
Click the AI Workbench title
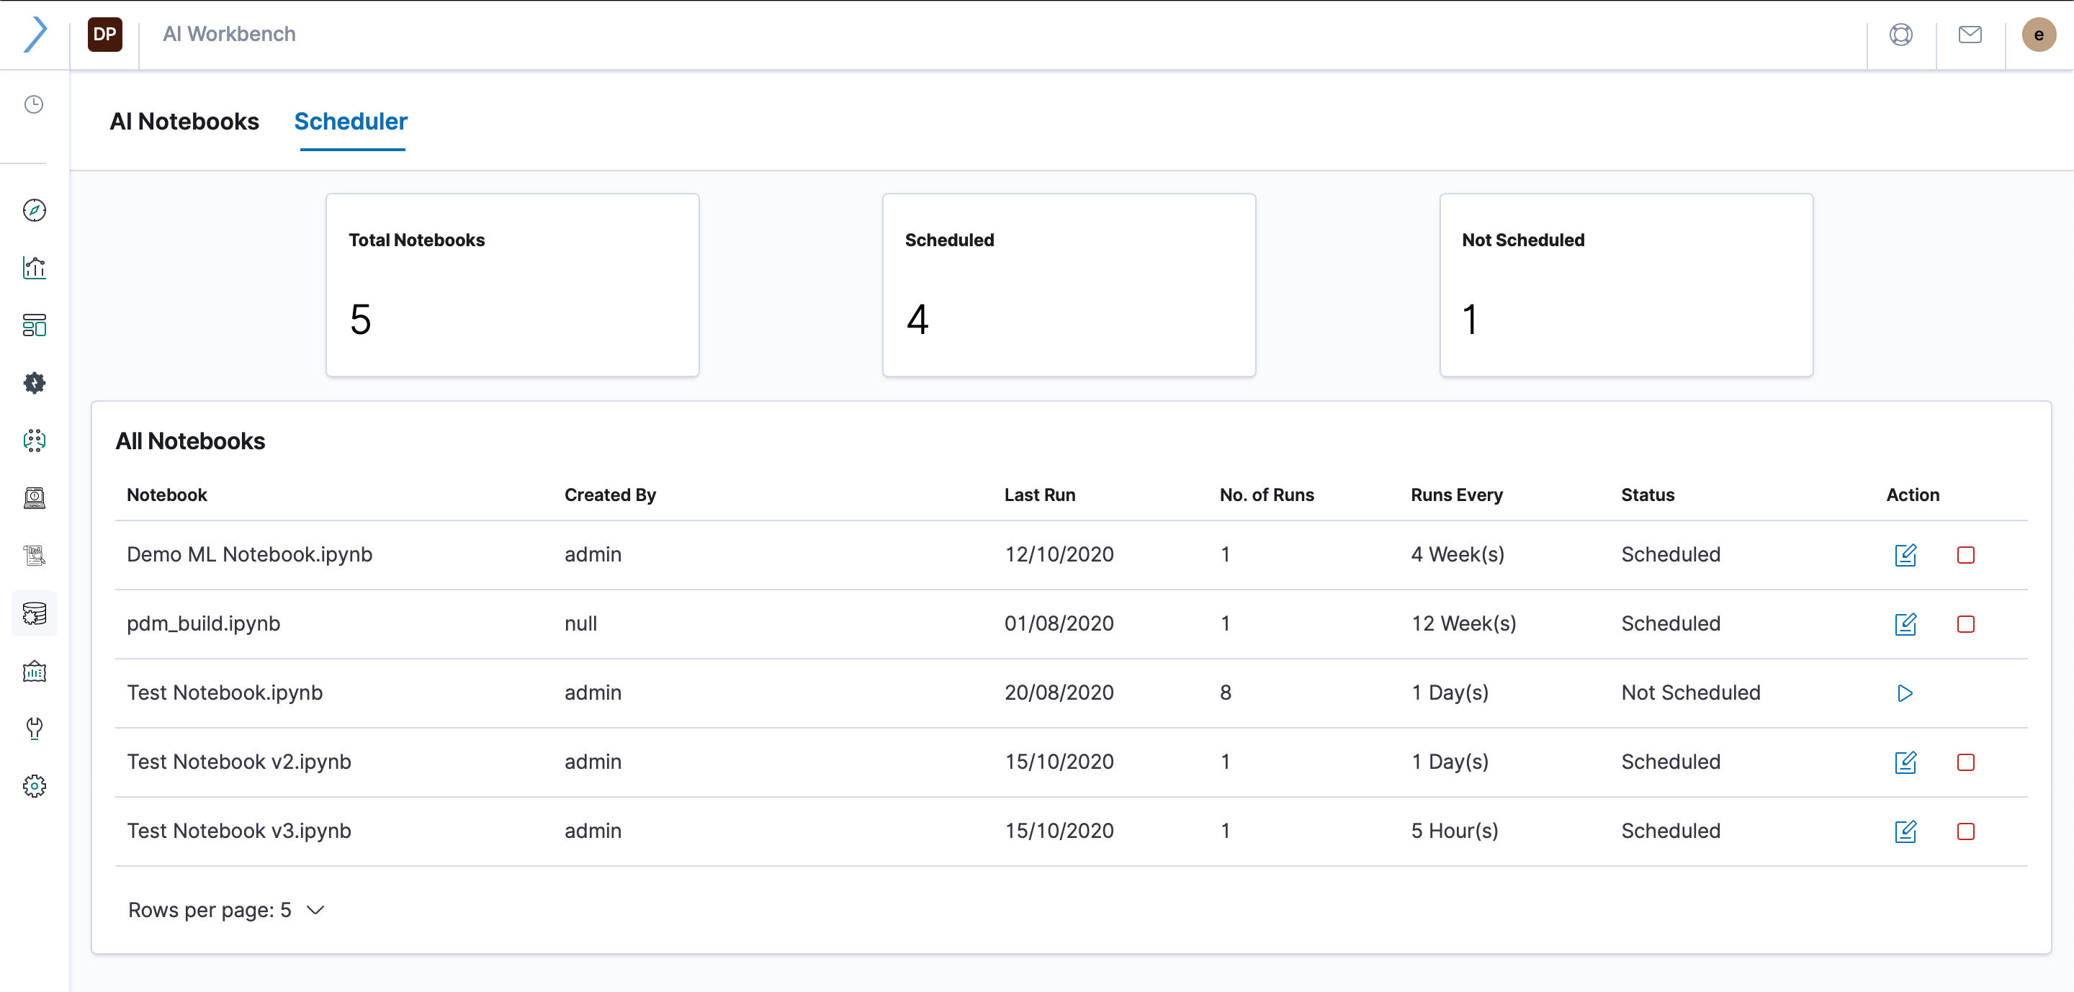pos(230,34)
